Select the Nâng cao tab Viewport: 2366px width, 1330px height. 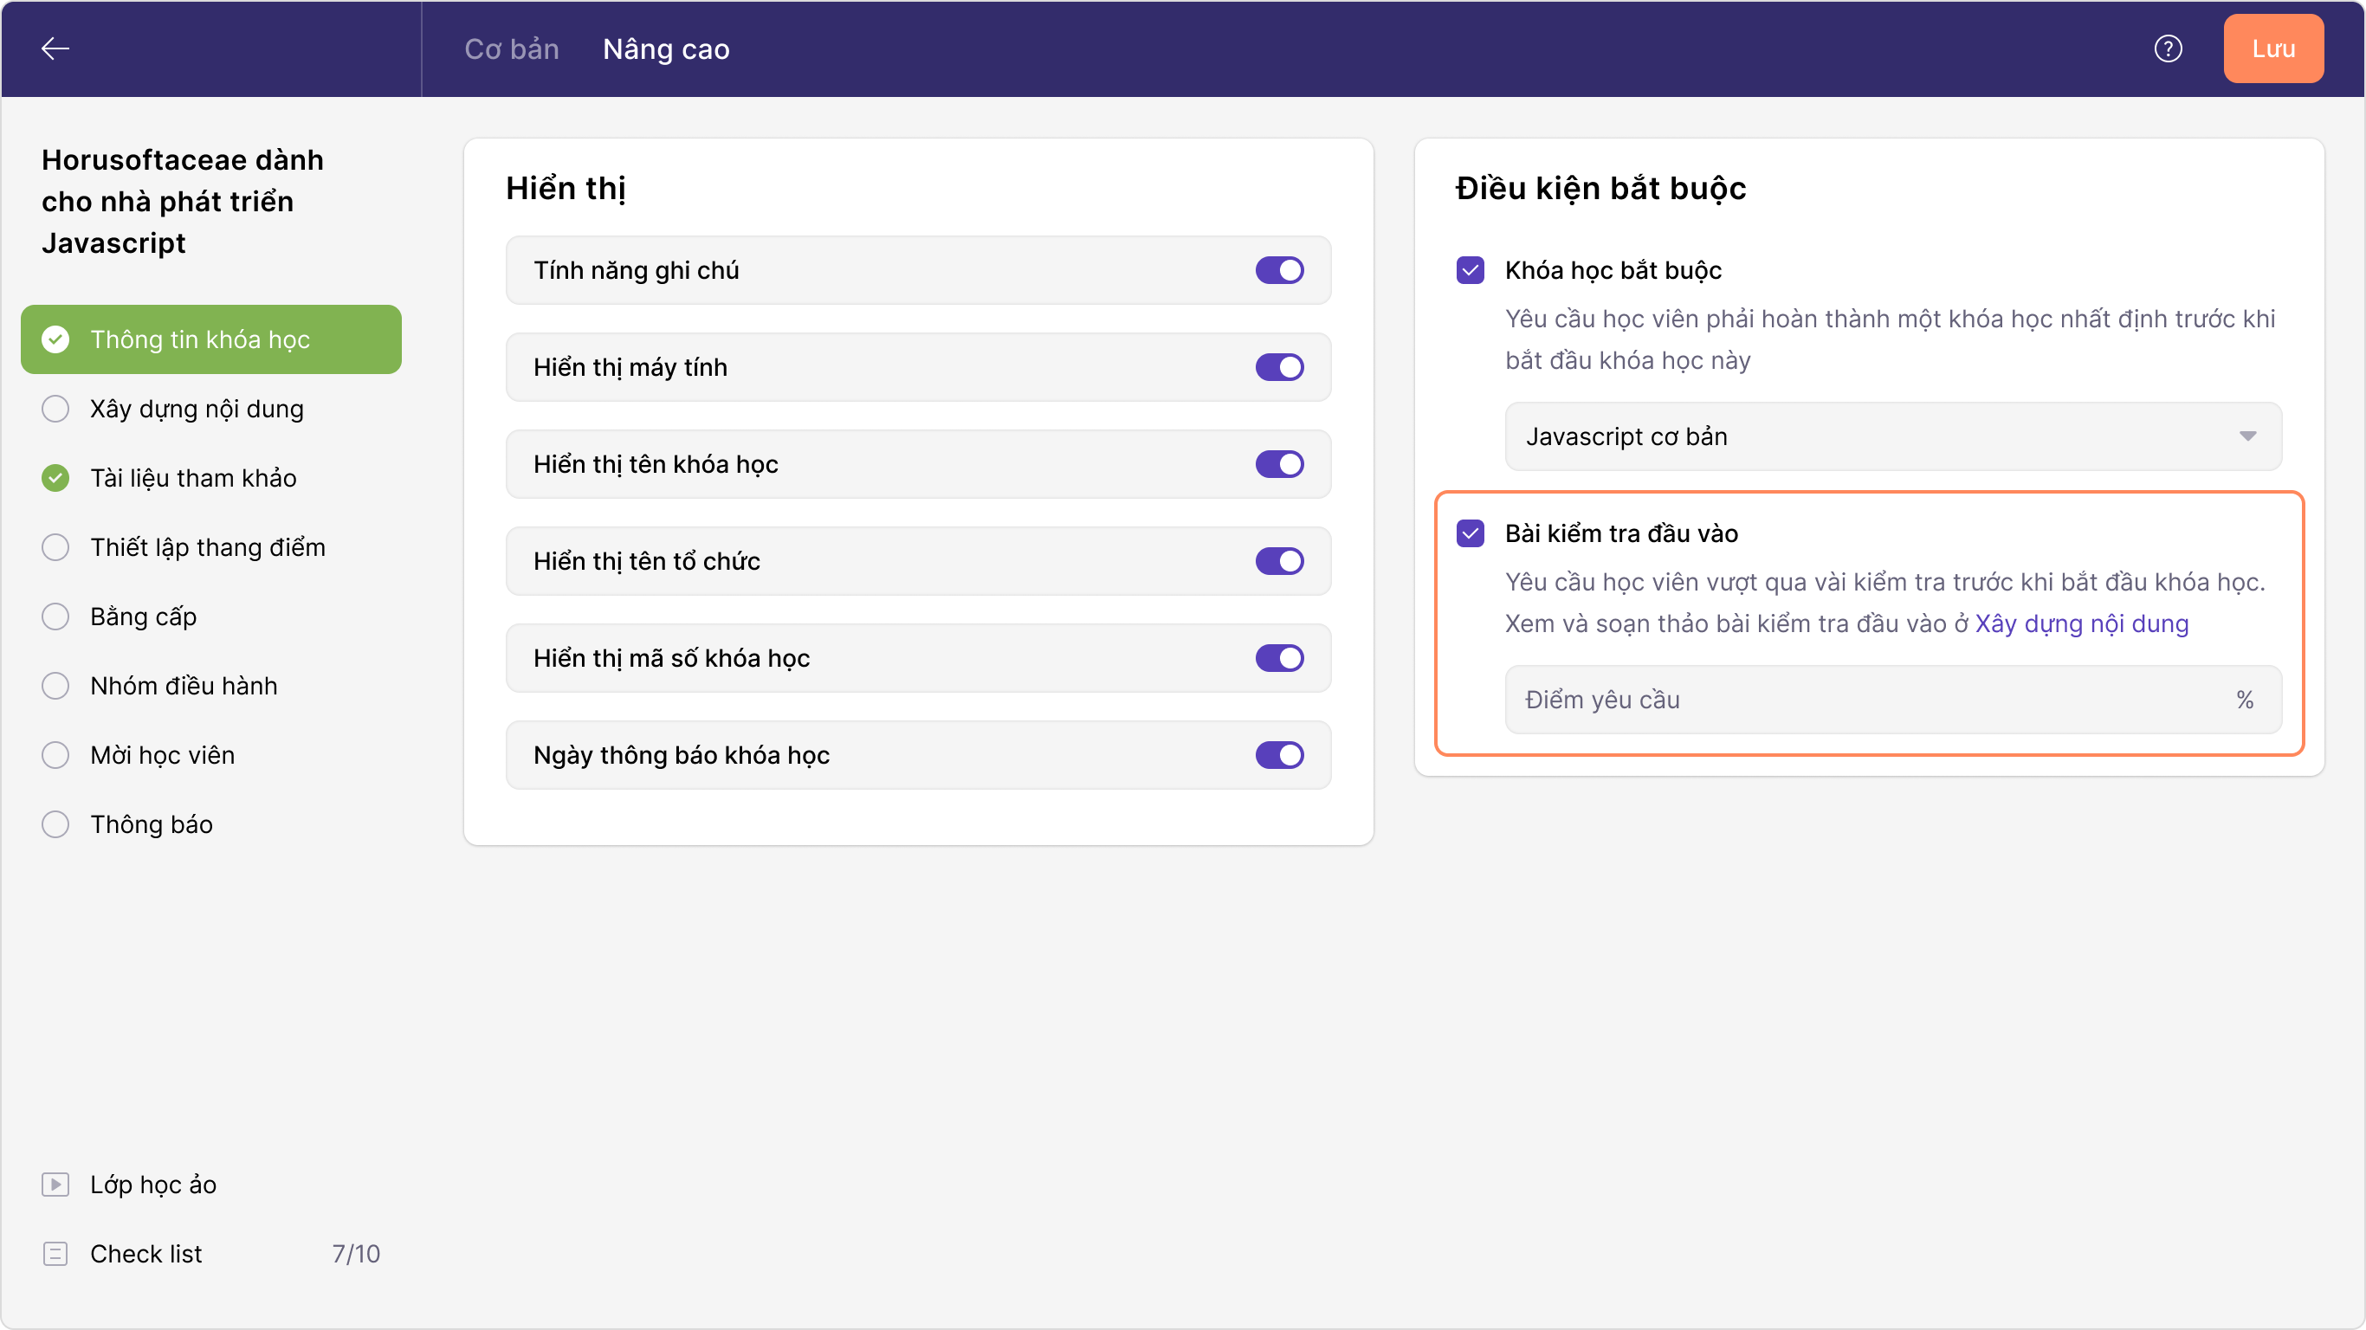click(x=666, y=48)
